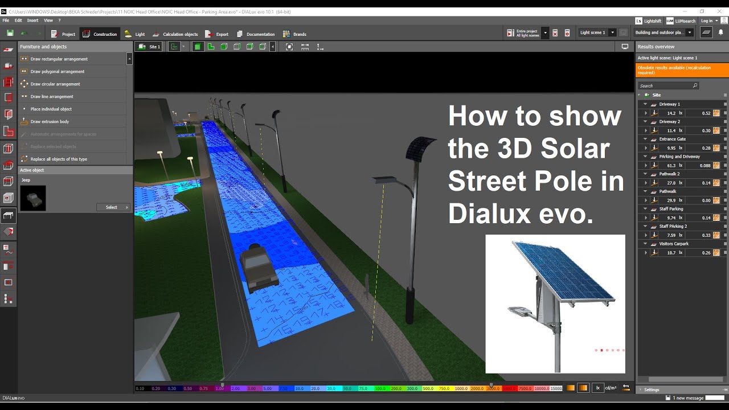Image resolution: width=729 pixels, height=410 pixels.
Task: Switch to the Project tab
Action: tap(63, 34)
